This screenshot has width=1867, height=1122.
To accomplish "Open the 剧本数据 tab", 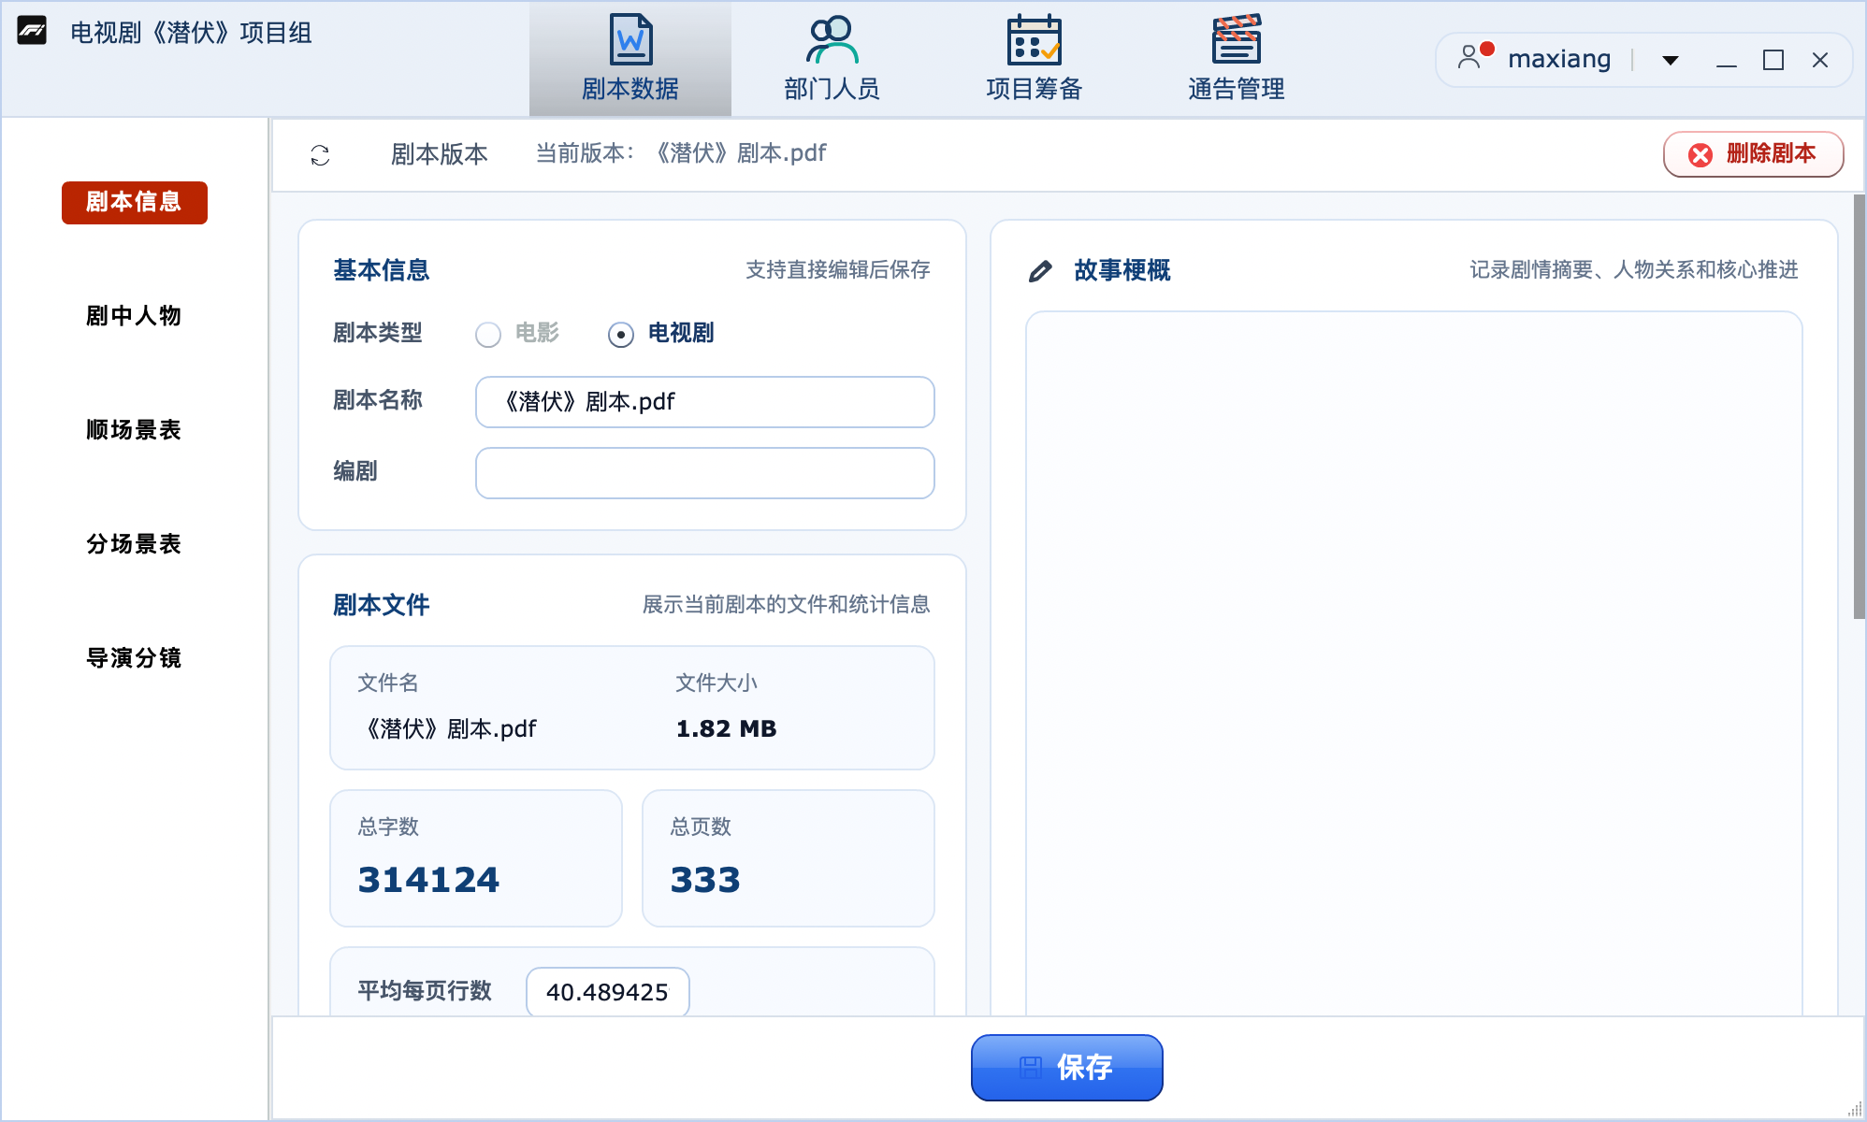I will 630,59.
